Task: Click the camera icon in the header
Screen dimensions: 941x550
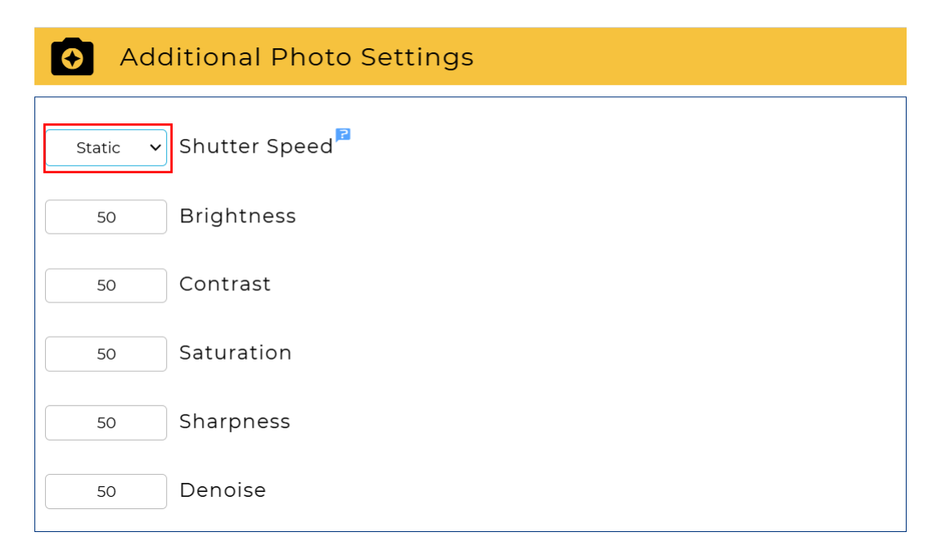Action: 72,56
